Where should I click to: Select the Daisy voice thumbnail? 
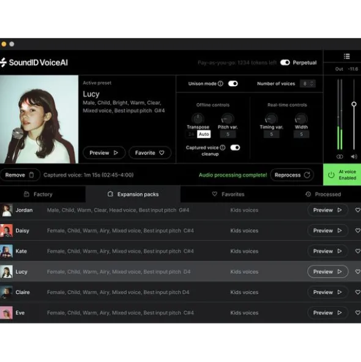[x=6, y=231]
